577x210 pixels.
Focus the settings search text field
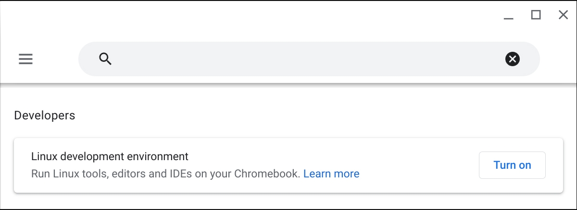pyautogui.click(x=309, y=59)
